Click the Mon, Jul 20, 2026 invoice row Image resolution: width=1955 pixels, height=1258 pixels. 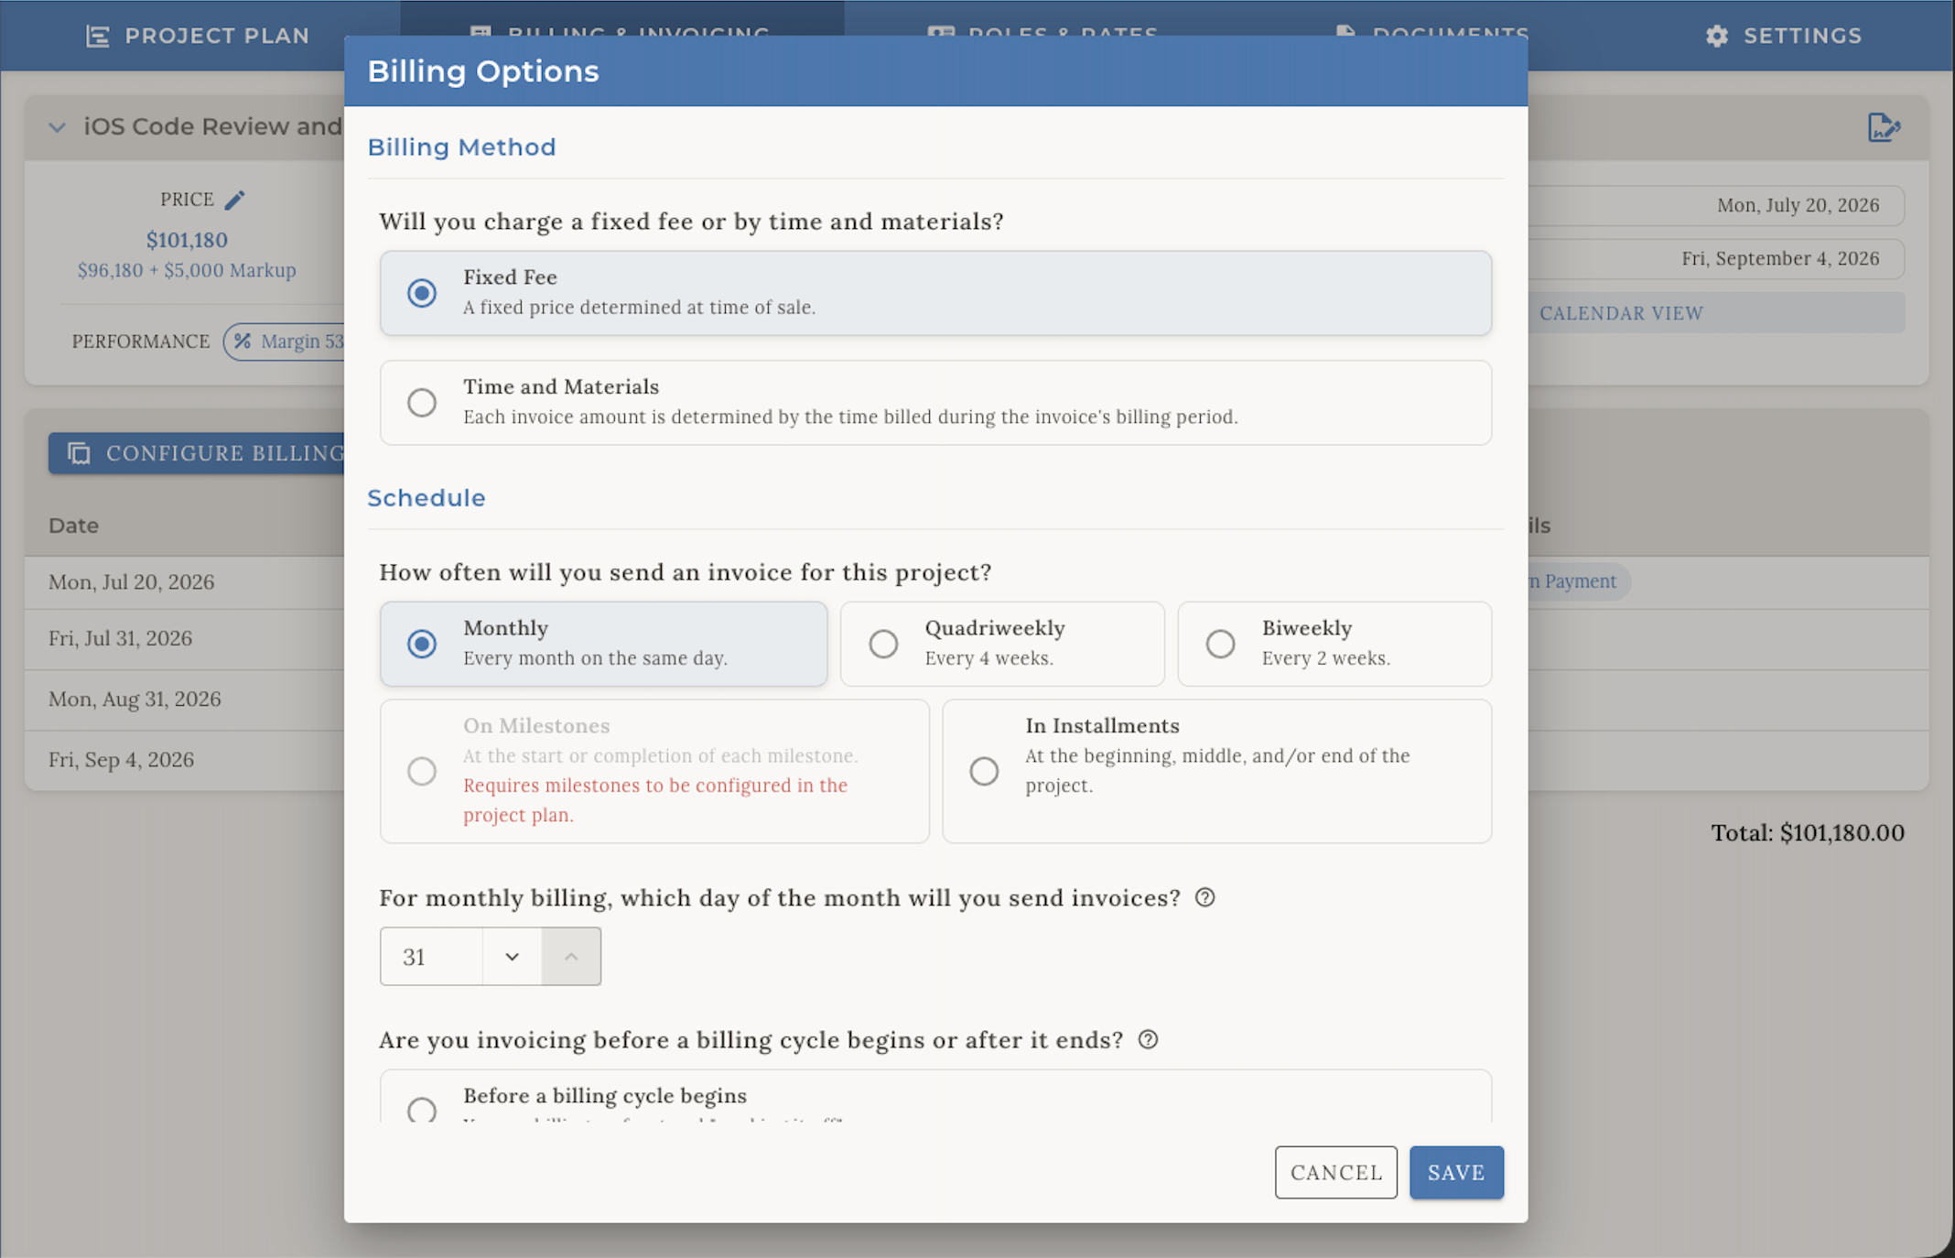coord(185,582)
